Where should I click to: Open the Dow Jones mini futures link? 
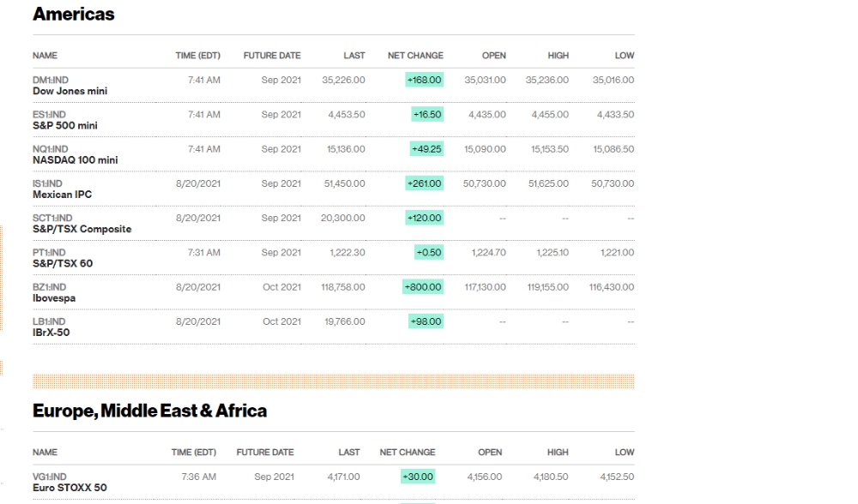69,92
